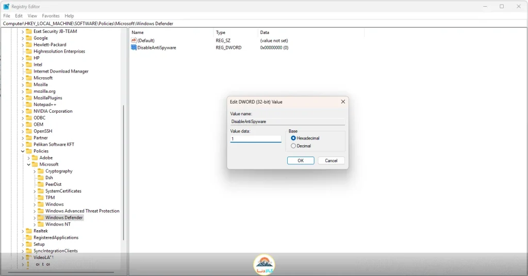
Task: Expand the mozilla.org tree node
Action: click(x=23, y=92)
